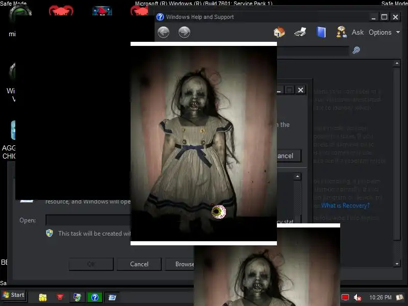
Task: Click the Start button
Action: pyautogui.click(x=14, y=295)
